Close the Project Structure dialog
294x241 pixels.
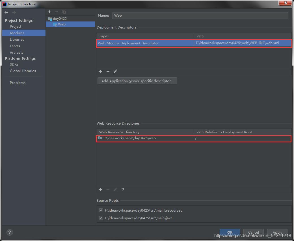(285, 3)
